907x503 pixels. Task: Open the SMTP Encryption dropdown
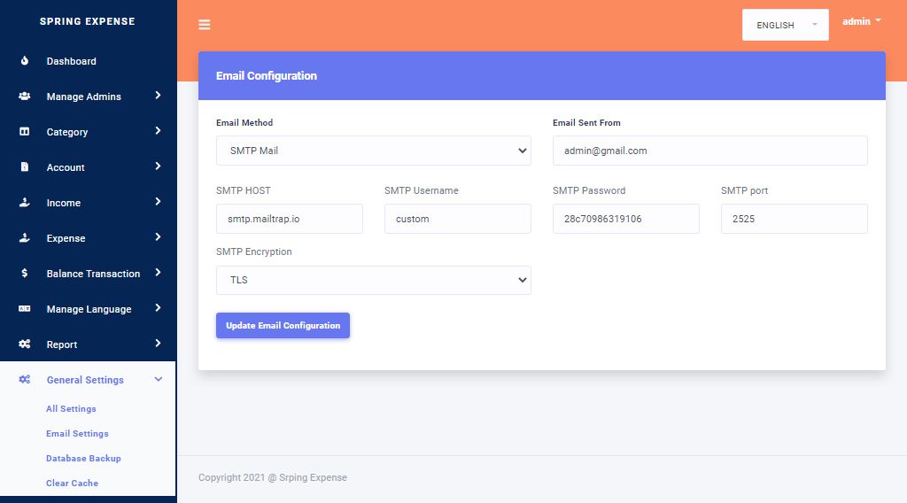pos(373,280)
